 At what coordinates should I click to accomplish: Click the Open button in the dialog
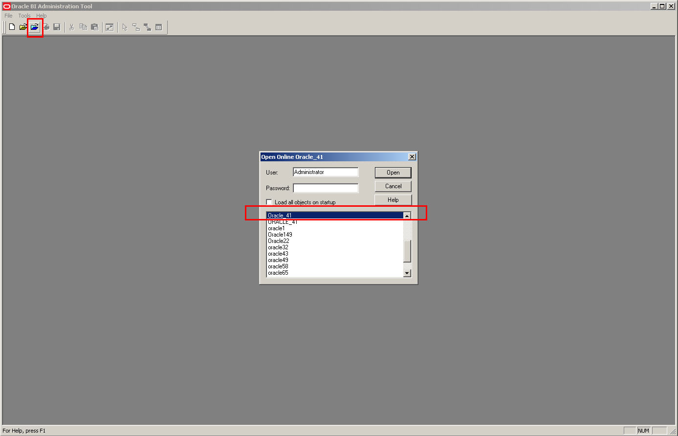point(393,172)
